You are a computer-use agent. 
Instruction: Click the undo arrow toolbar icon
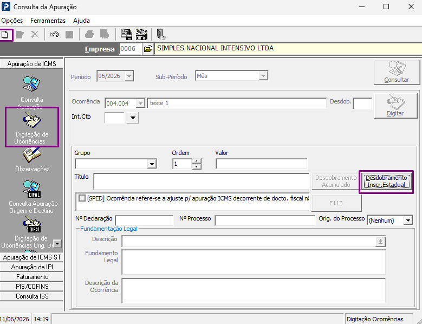[54, 35]
